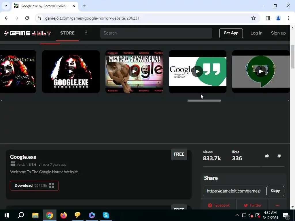Click the Get App button
Viewport: 295px width, 221px height.
(231, 33)
